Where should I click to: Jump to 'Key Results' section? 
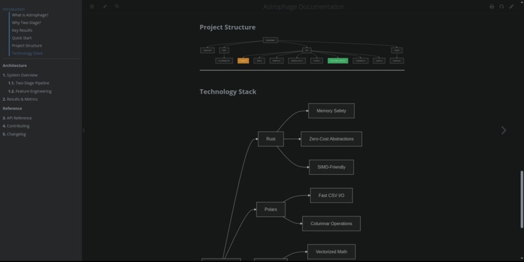[x=22, y=30]
